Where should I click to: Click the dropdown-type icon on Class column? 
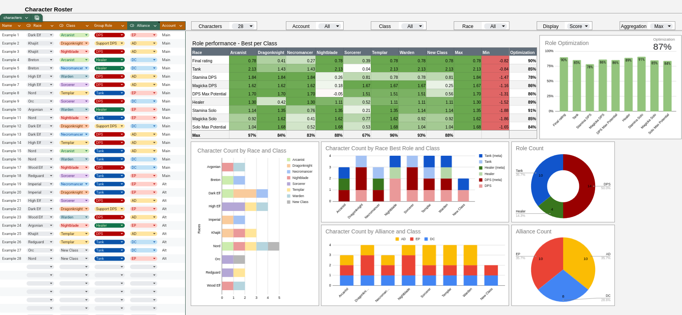(61, 26)
